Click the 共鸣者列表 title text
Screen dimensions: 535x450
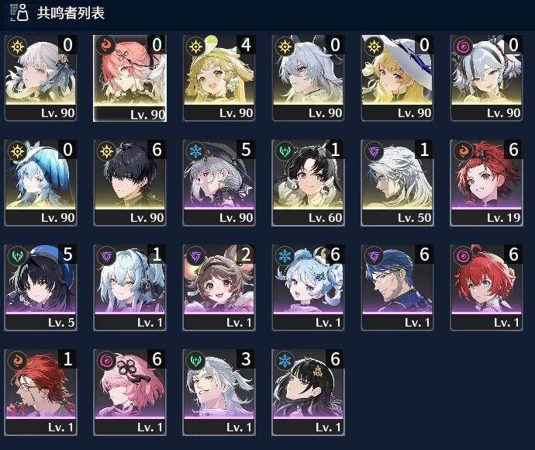pyautogui.click(x=71, y=13)
